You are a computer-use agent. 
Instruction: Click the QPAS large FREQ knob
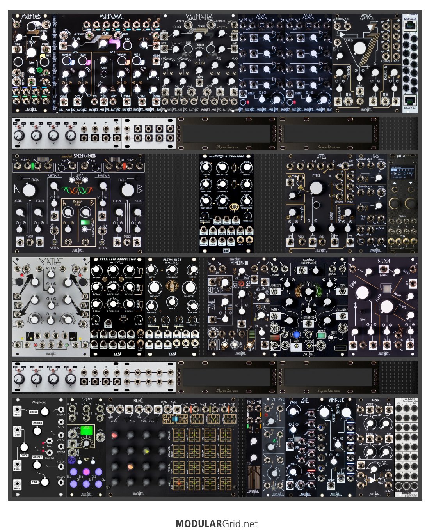(x=359, y=48)
